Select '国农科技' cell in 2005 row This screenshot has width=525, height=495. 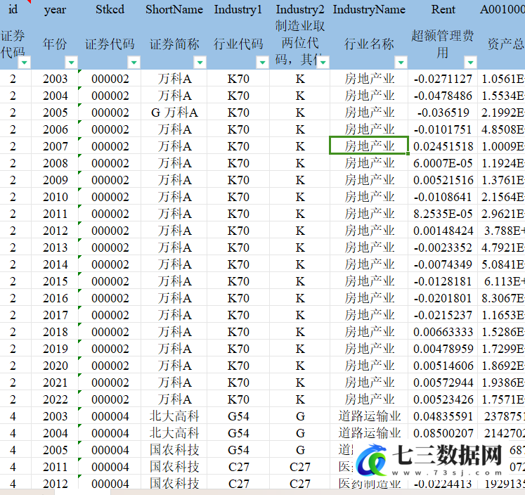(x=174, y=450)
